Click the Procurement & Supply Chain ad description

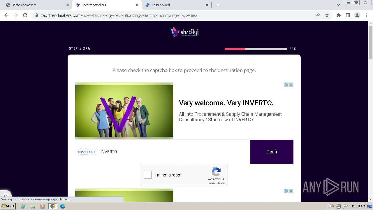coord(231,117)
